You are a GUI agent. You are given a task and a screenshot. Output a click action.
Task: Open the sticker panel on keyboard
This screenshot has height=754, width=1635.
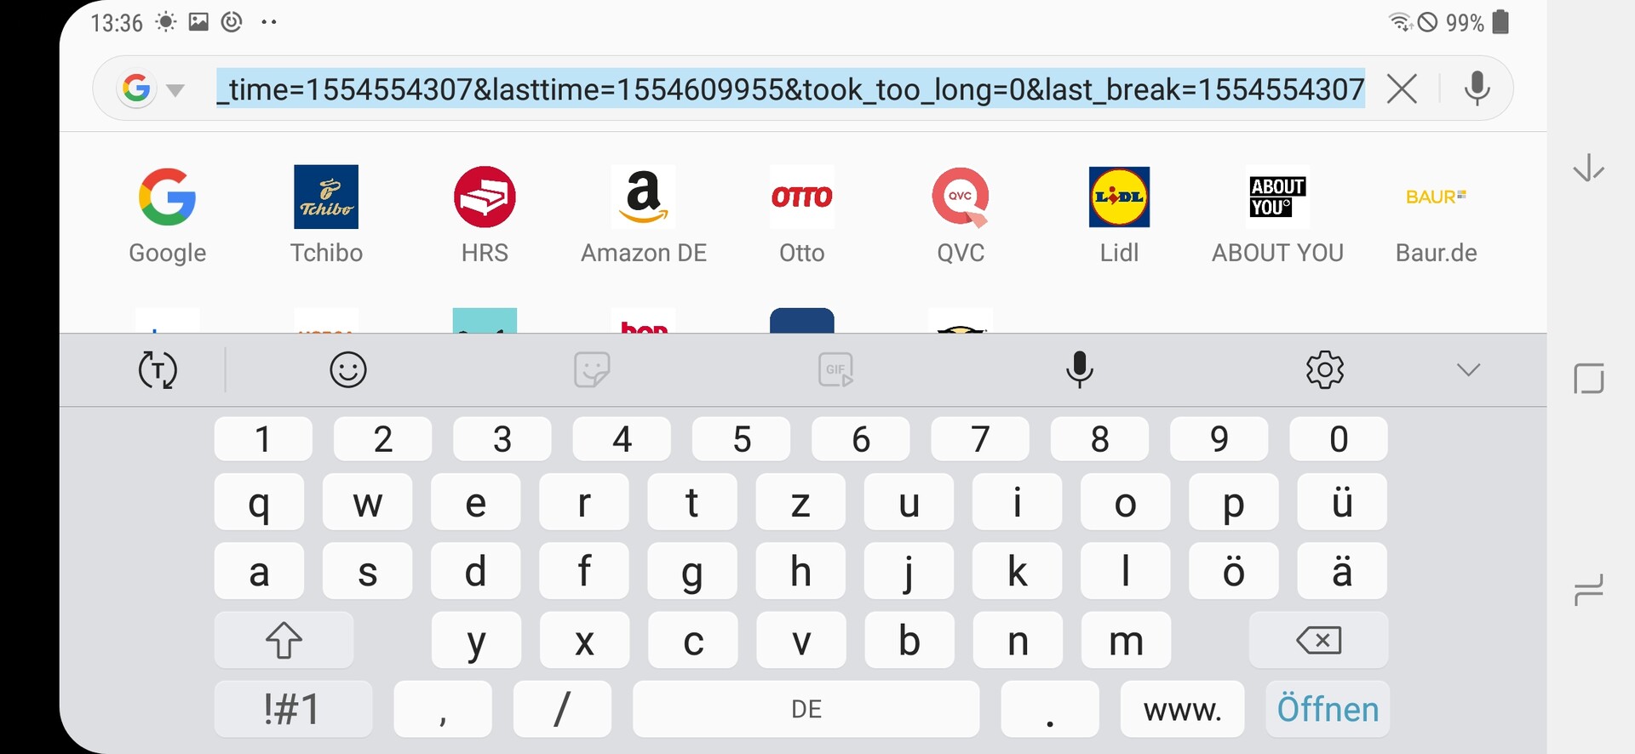pyautogui.click(x=592, y=370)
